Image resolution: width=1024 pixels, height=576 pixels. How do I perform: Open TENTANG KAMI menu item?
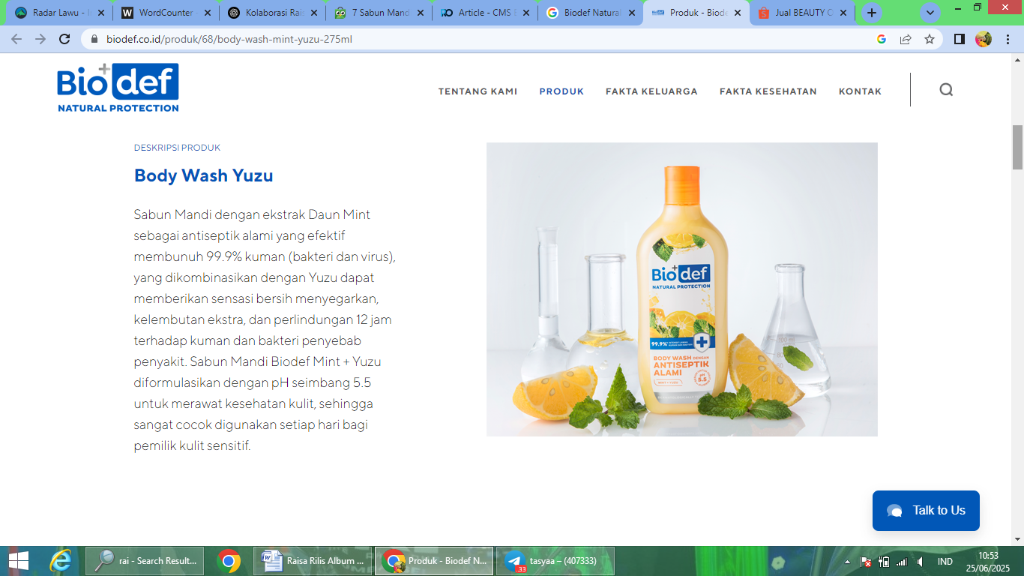pos(478,91)
